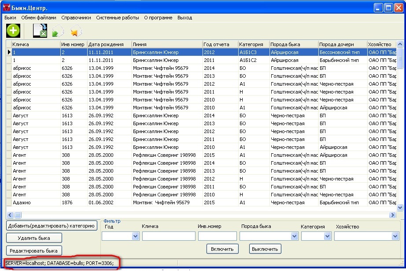Click the green plus add-bull icon

(13, 31)
